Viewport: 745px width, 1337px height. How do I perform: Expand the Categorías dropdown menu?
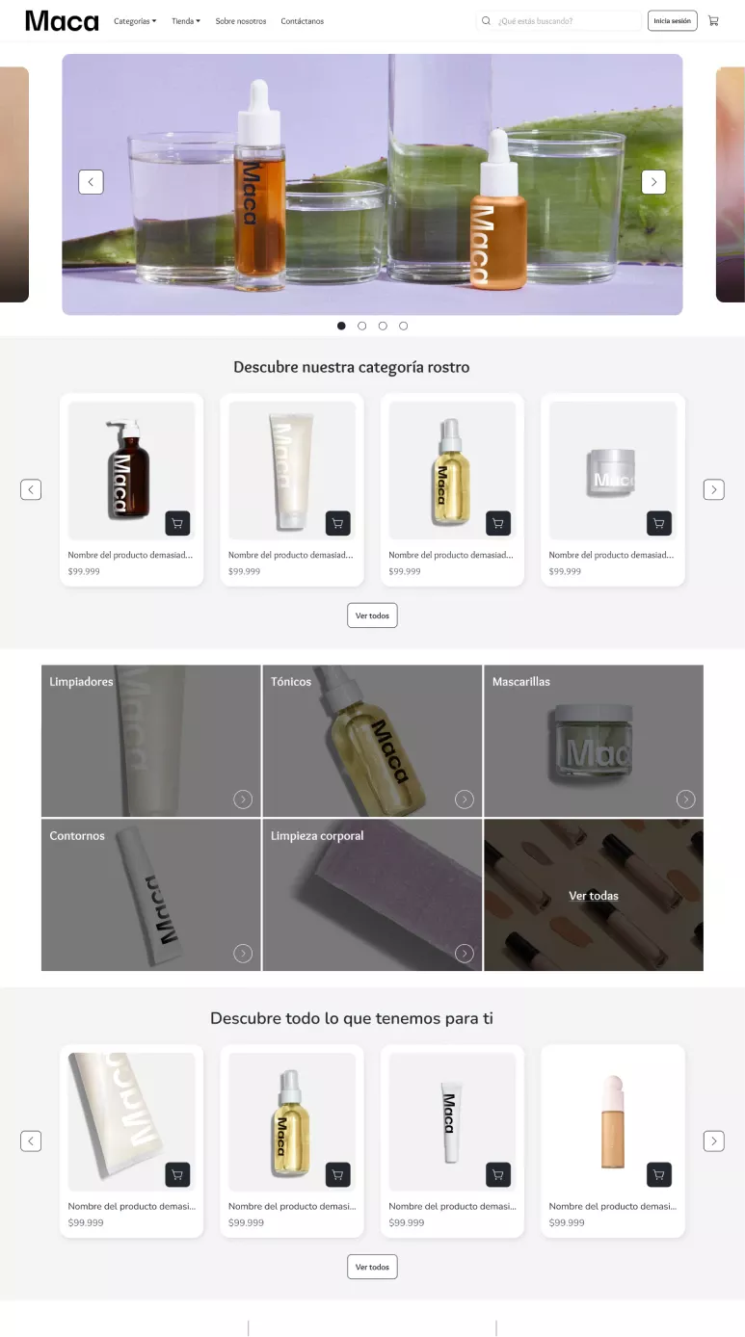tap(135, 21)
